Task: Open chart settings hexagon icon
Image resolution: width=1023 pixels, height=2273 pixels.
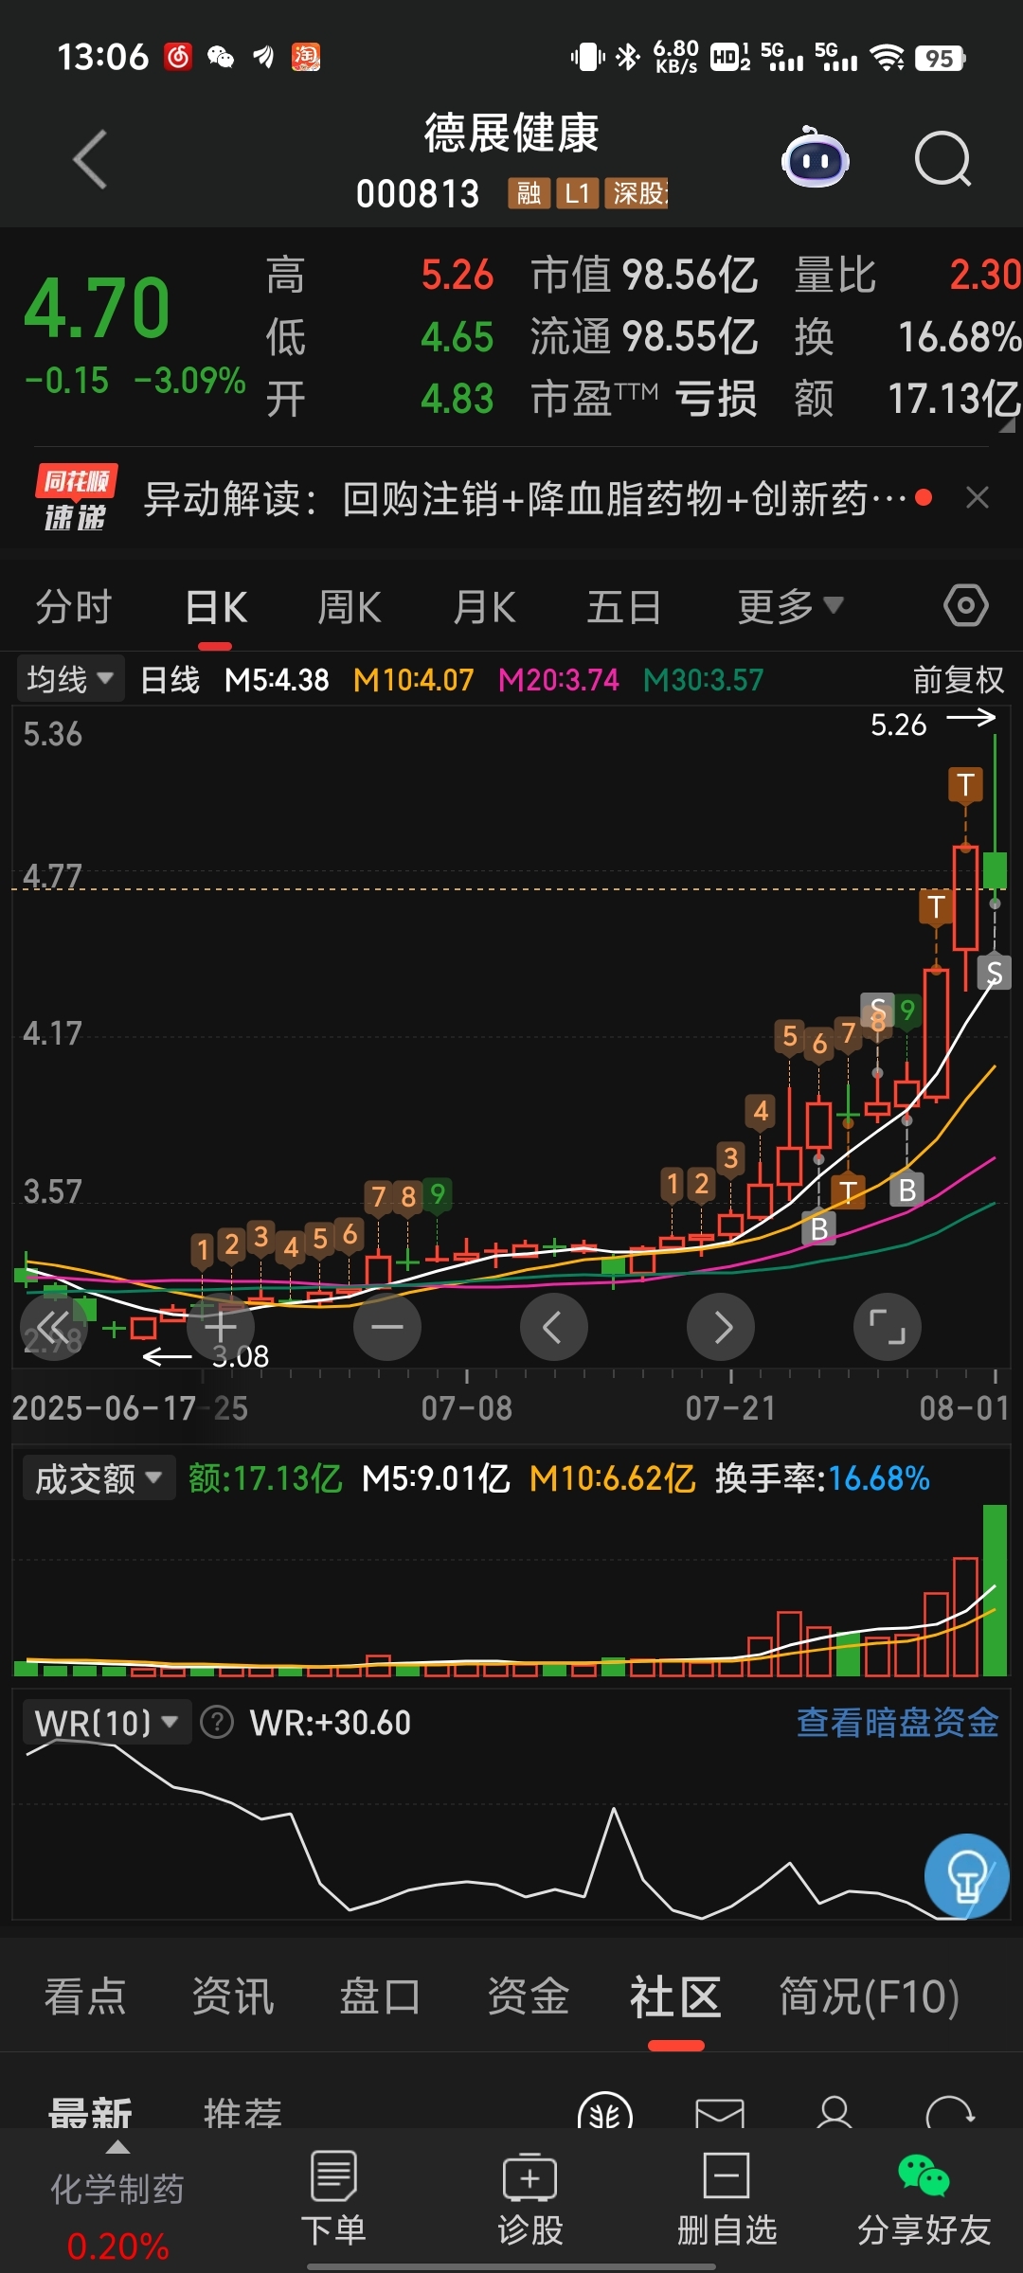Action: click(966, 605)
